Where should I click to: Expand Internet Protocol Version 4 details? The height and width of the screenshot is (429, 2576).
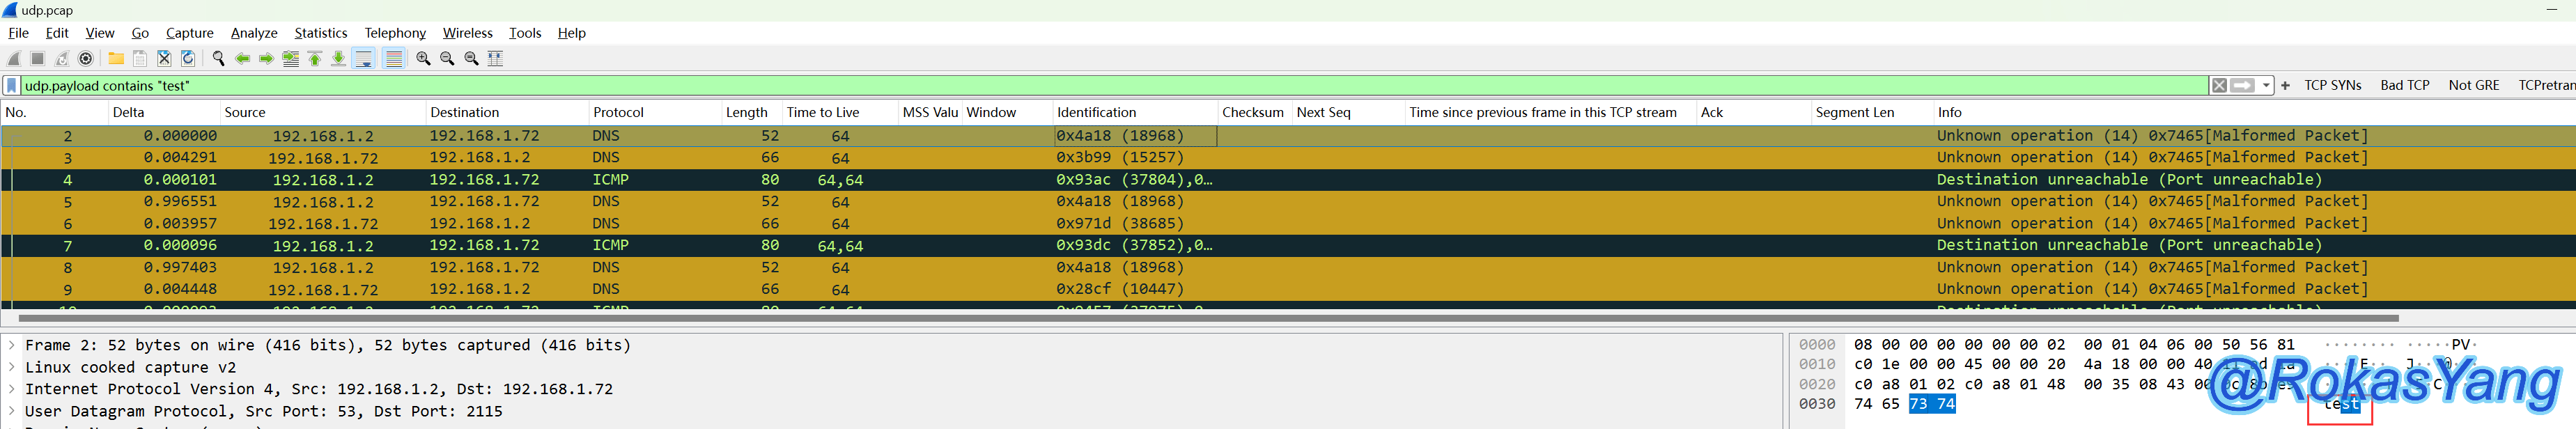[x=12, y=389]
